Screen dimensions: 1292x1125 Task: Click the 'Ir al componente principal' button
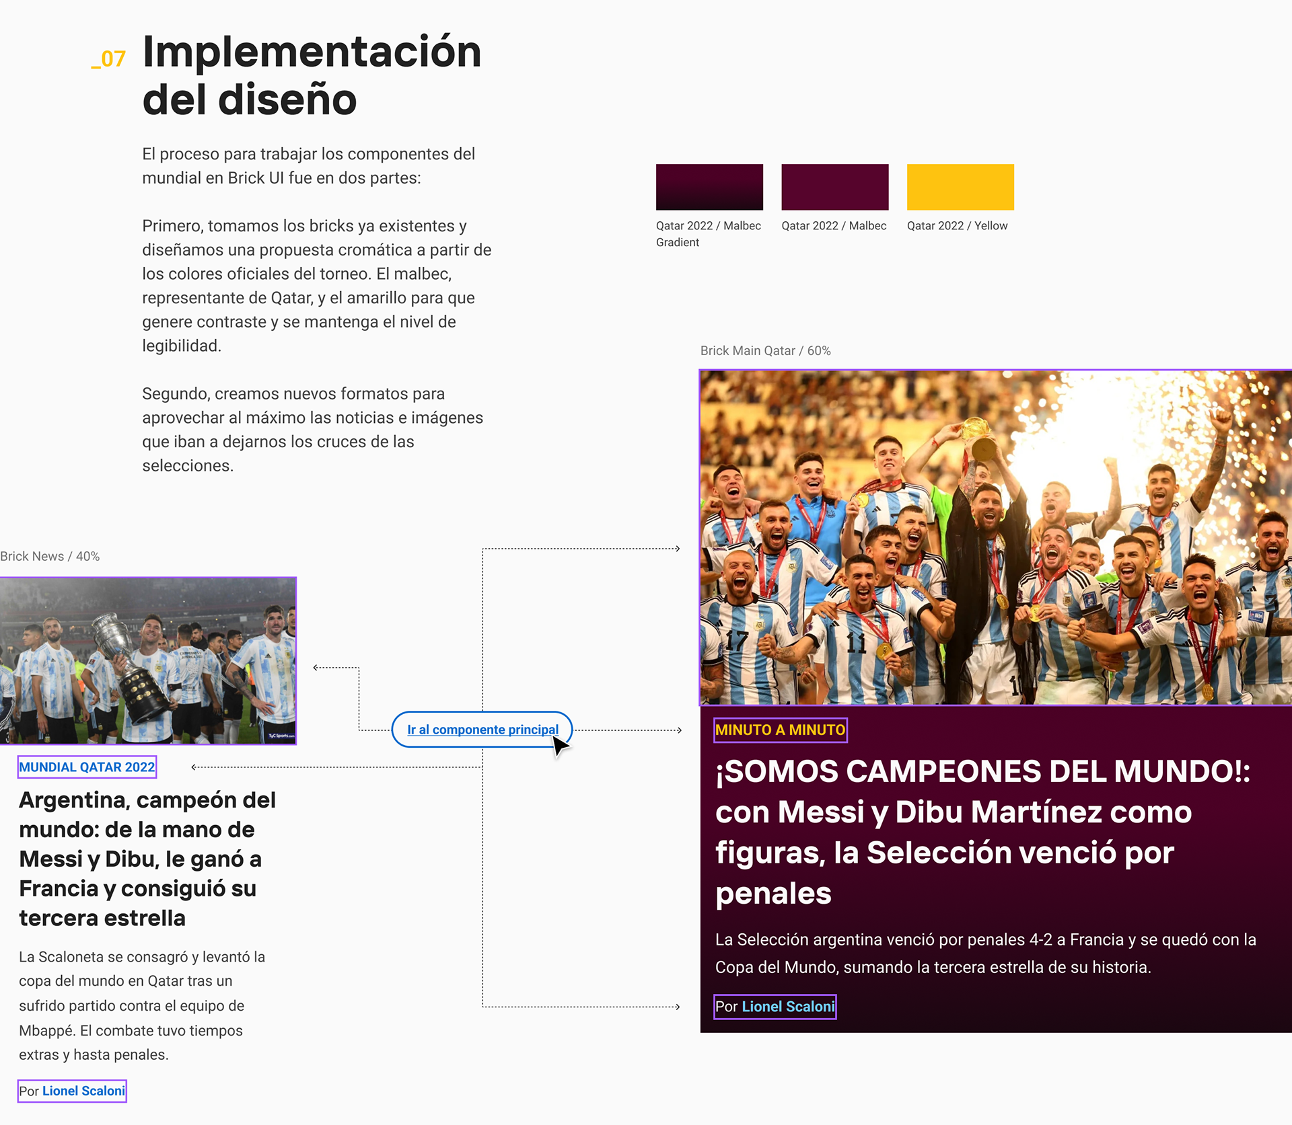click(482, 730)
